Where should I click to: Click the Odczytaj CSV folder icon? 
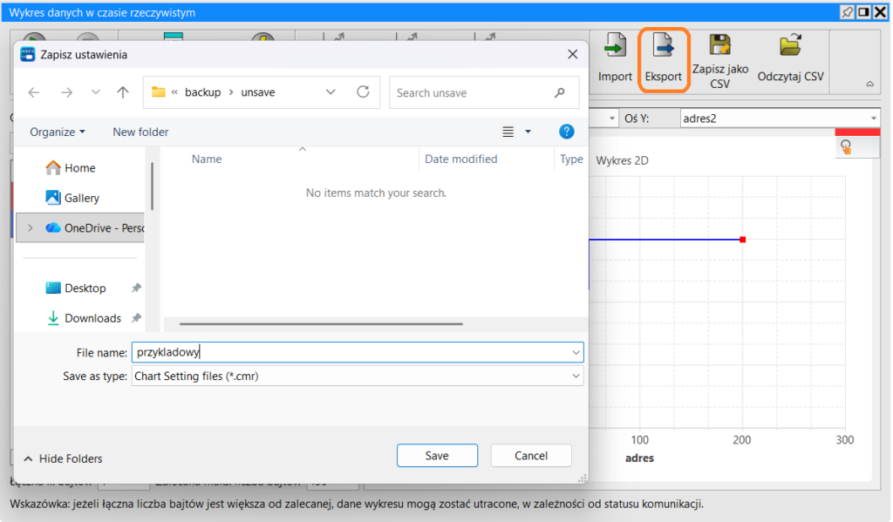[x=790, y=44]
